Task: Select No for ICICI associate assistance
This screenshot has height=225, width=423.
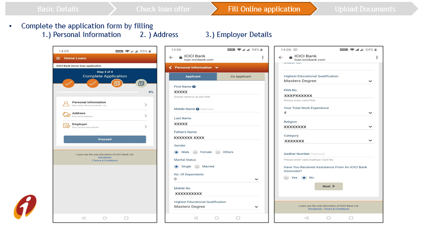Action: [x=304, y=177]
